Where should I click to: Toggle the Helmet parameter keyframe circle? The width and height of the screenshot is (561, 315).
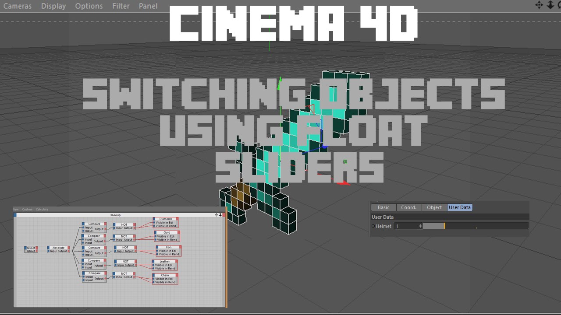point(373,226)
